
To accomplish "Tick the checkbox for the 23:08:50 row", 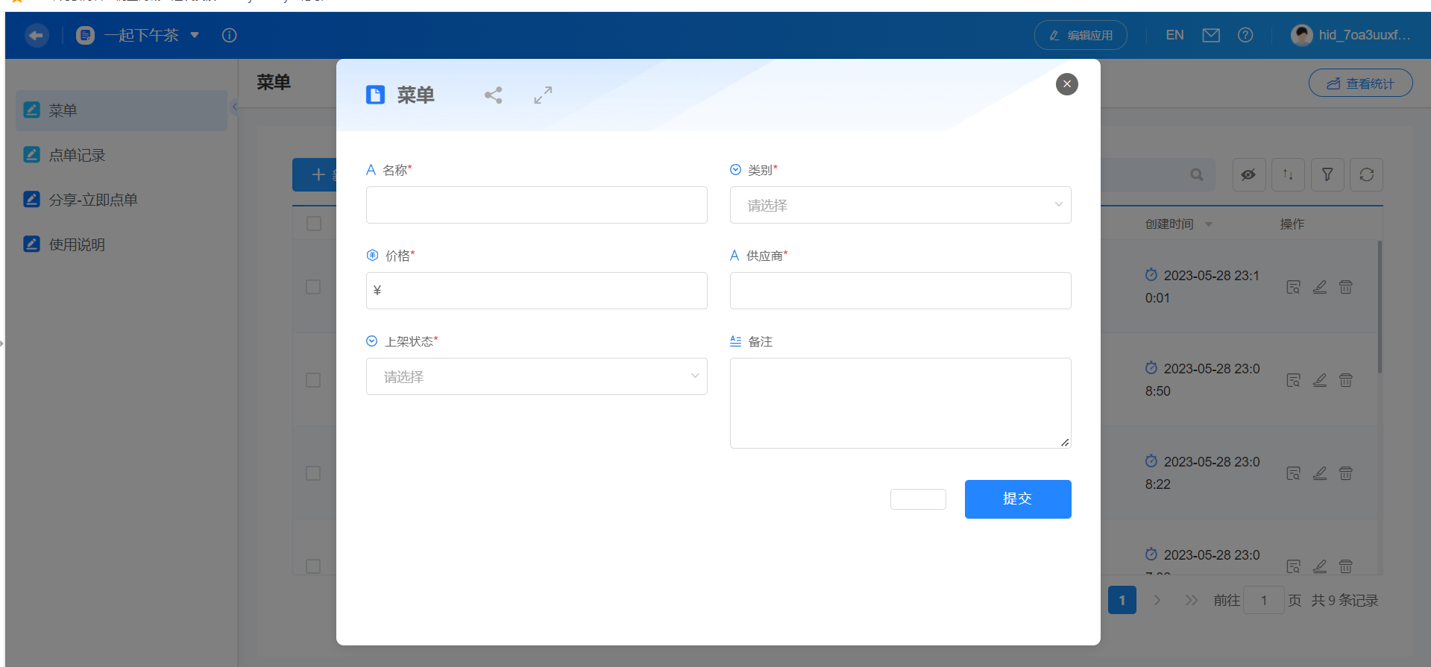I will tap(314, 380).
